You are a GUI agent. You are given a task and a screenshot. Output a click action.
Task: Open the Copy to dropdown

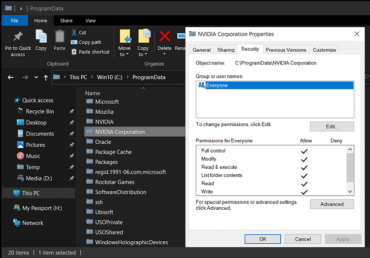tap(143, 51)
